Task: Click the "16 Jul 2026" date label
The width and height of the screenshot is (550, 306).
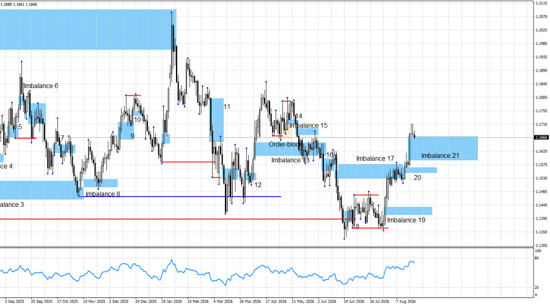Action: pos(380,302)
